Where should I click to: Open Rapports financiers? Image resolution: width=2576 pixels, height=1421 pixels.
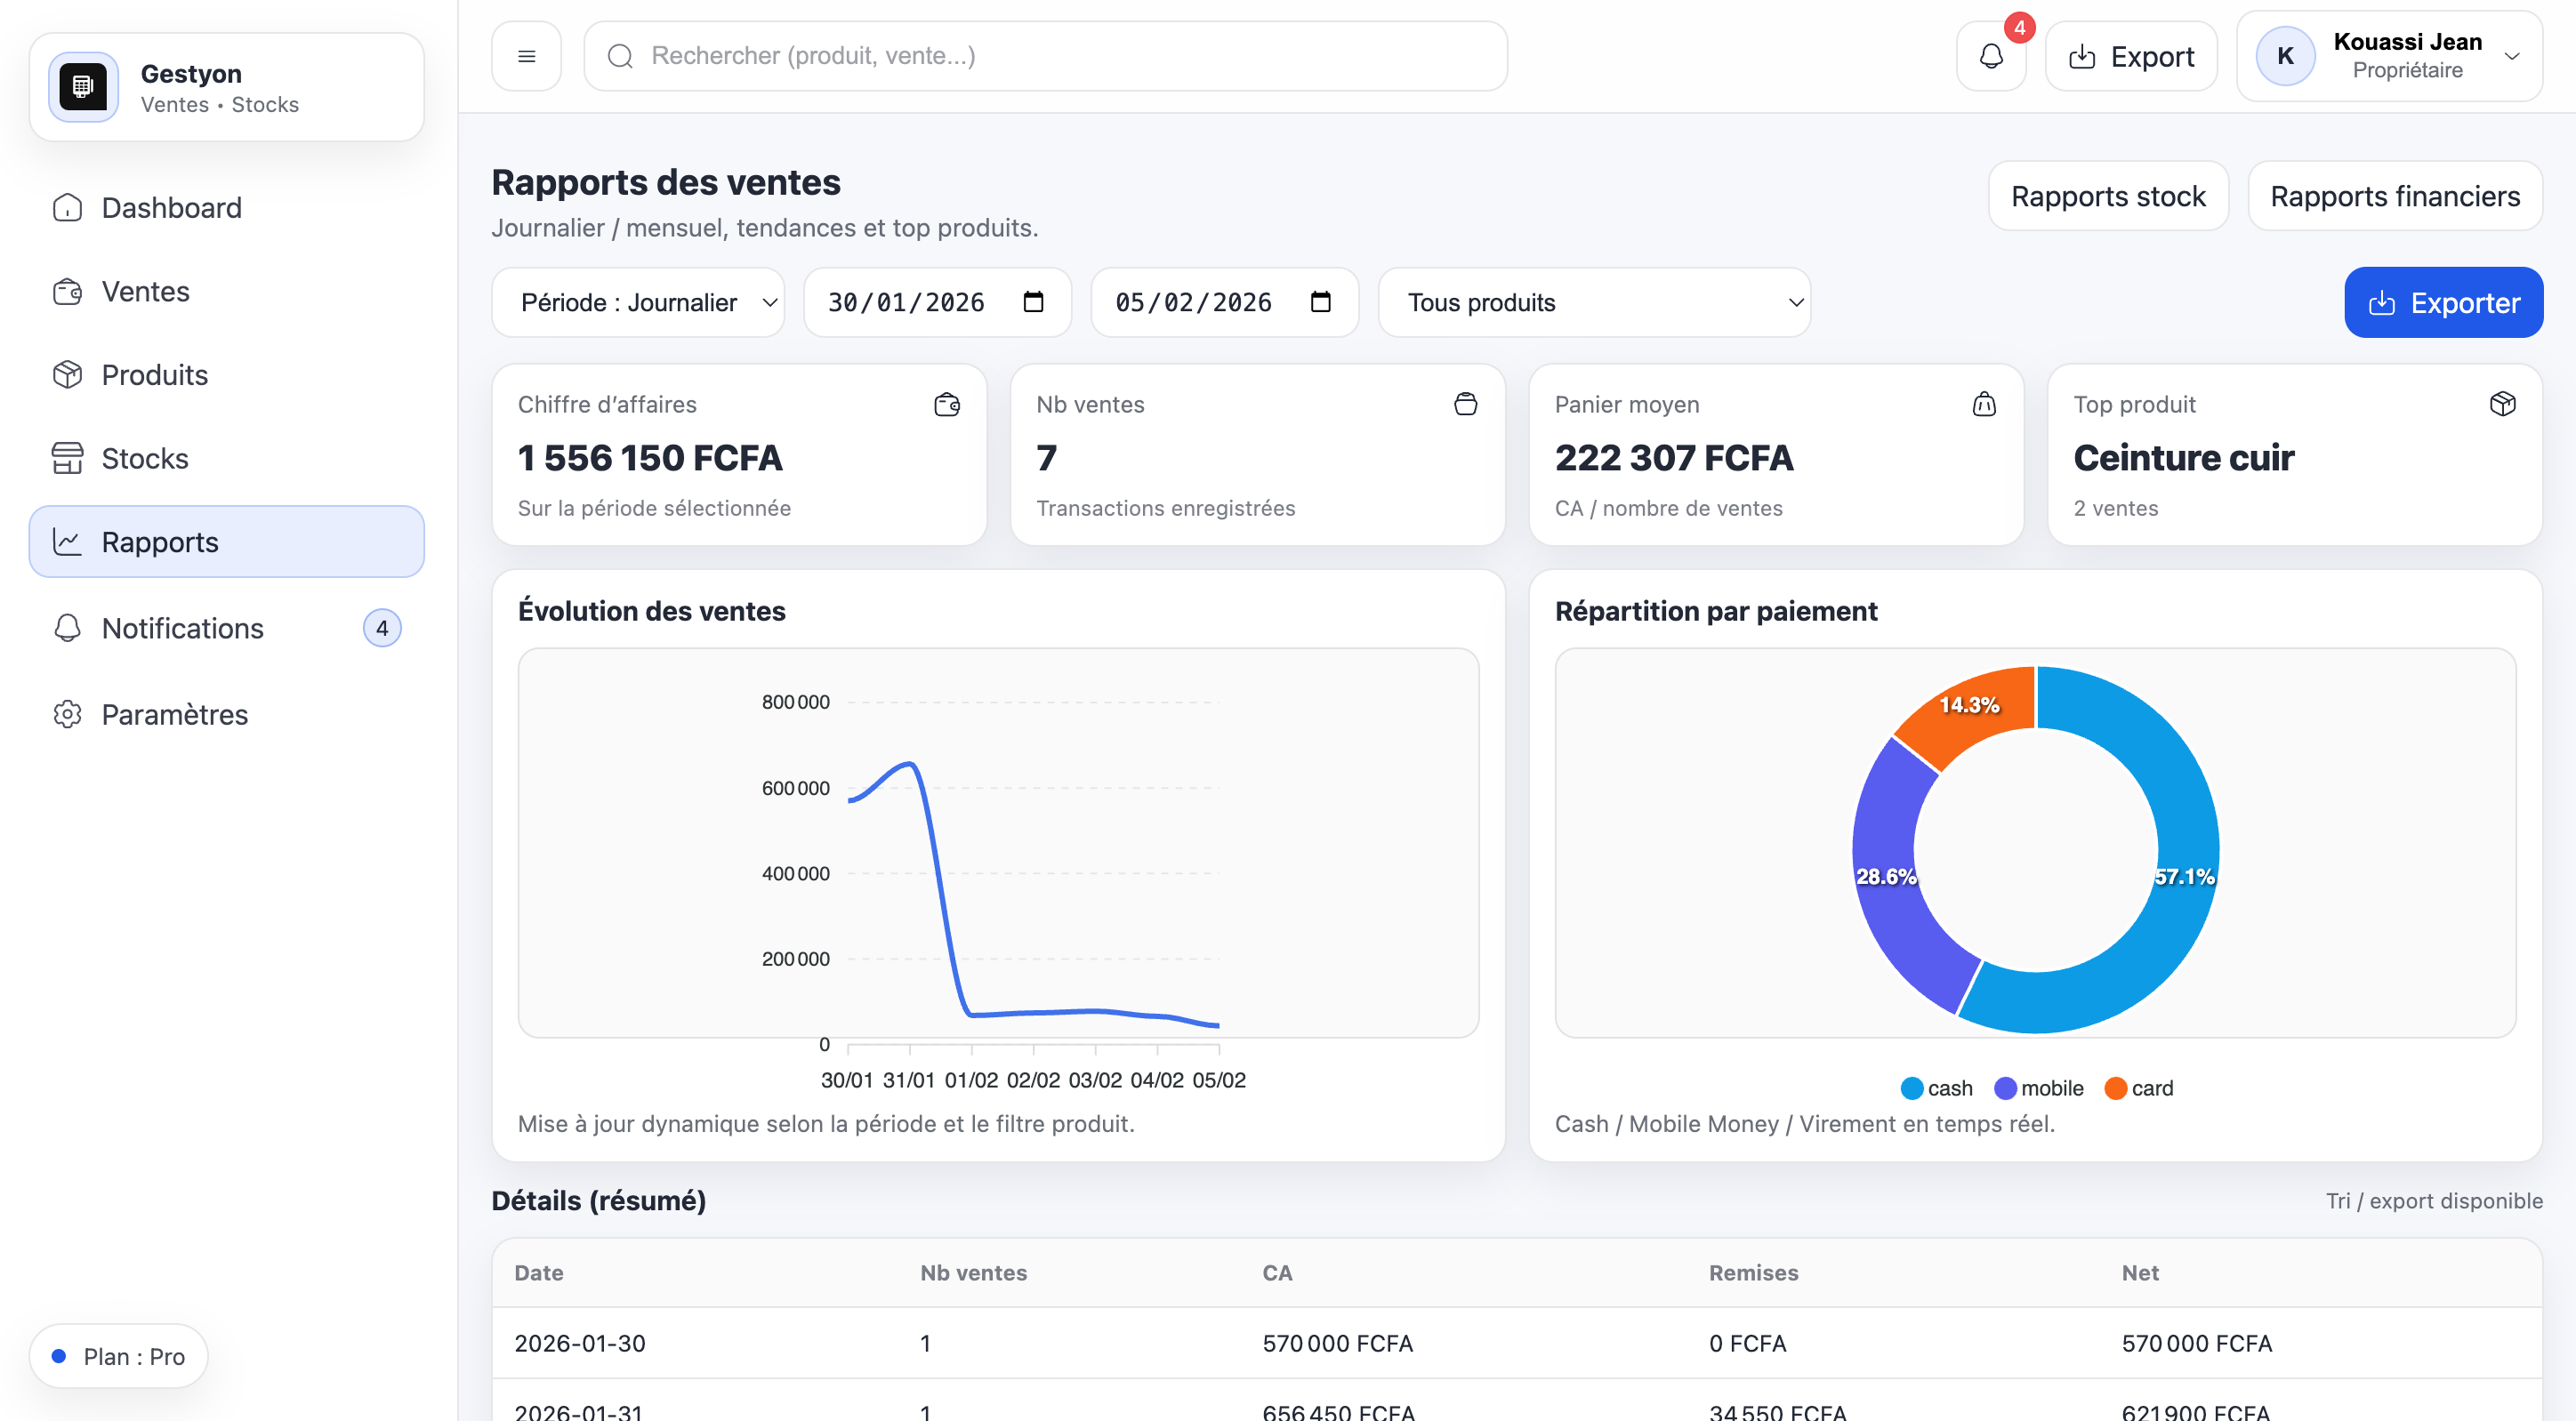click(2394, 196)
